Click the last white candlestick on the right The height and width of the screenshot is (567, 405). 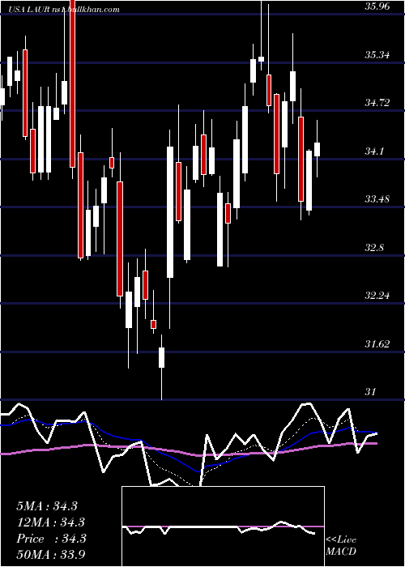pos(318,149)
